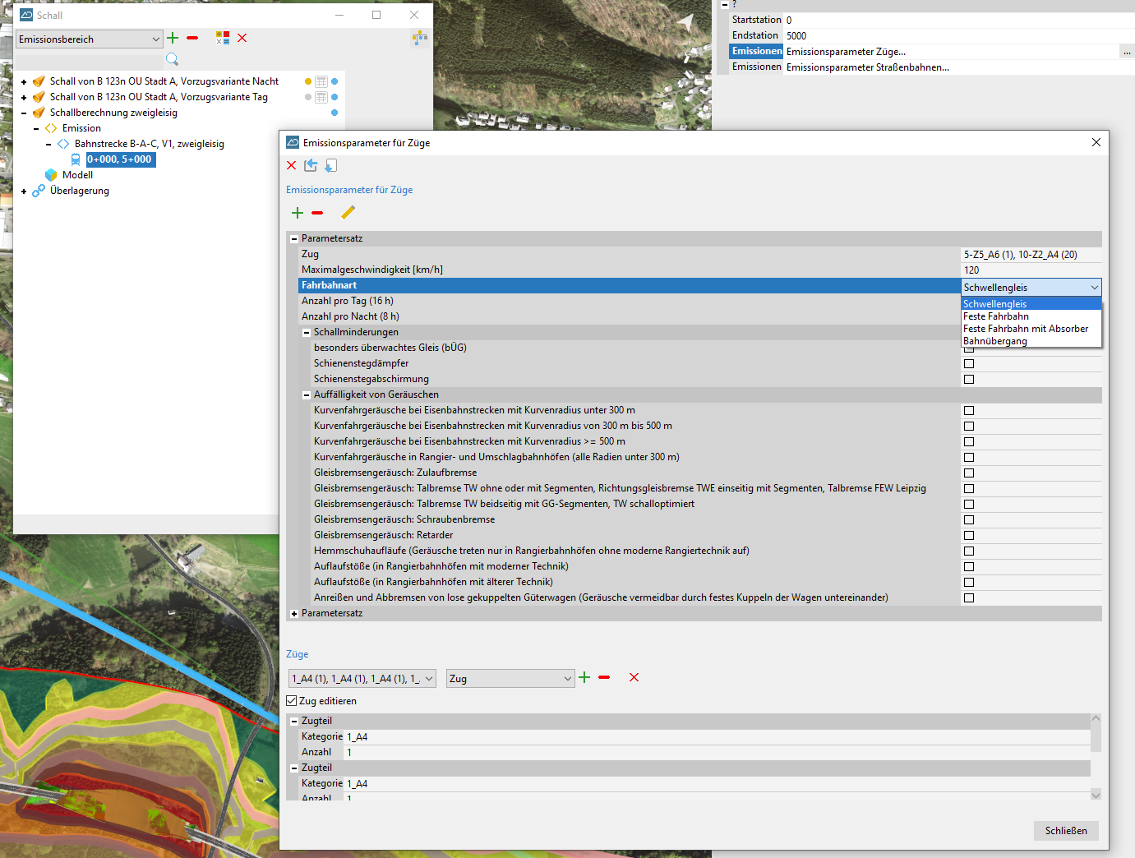
Task: Click the colored grid icon in Schall toolbar
Action: click(x=223, y=38)
